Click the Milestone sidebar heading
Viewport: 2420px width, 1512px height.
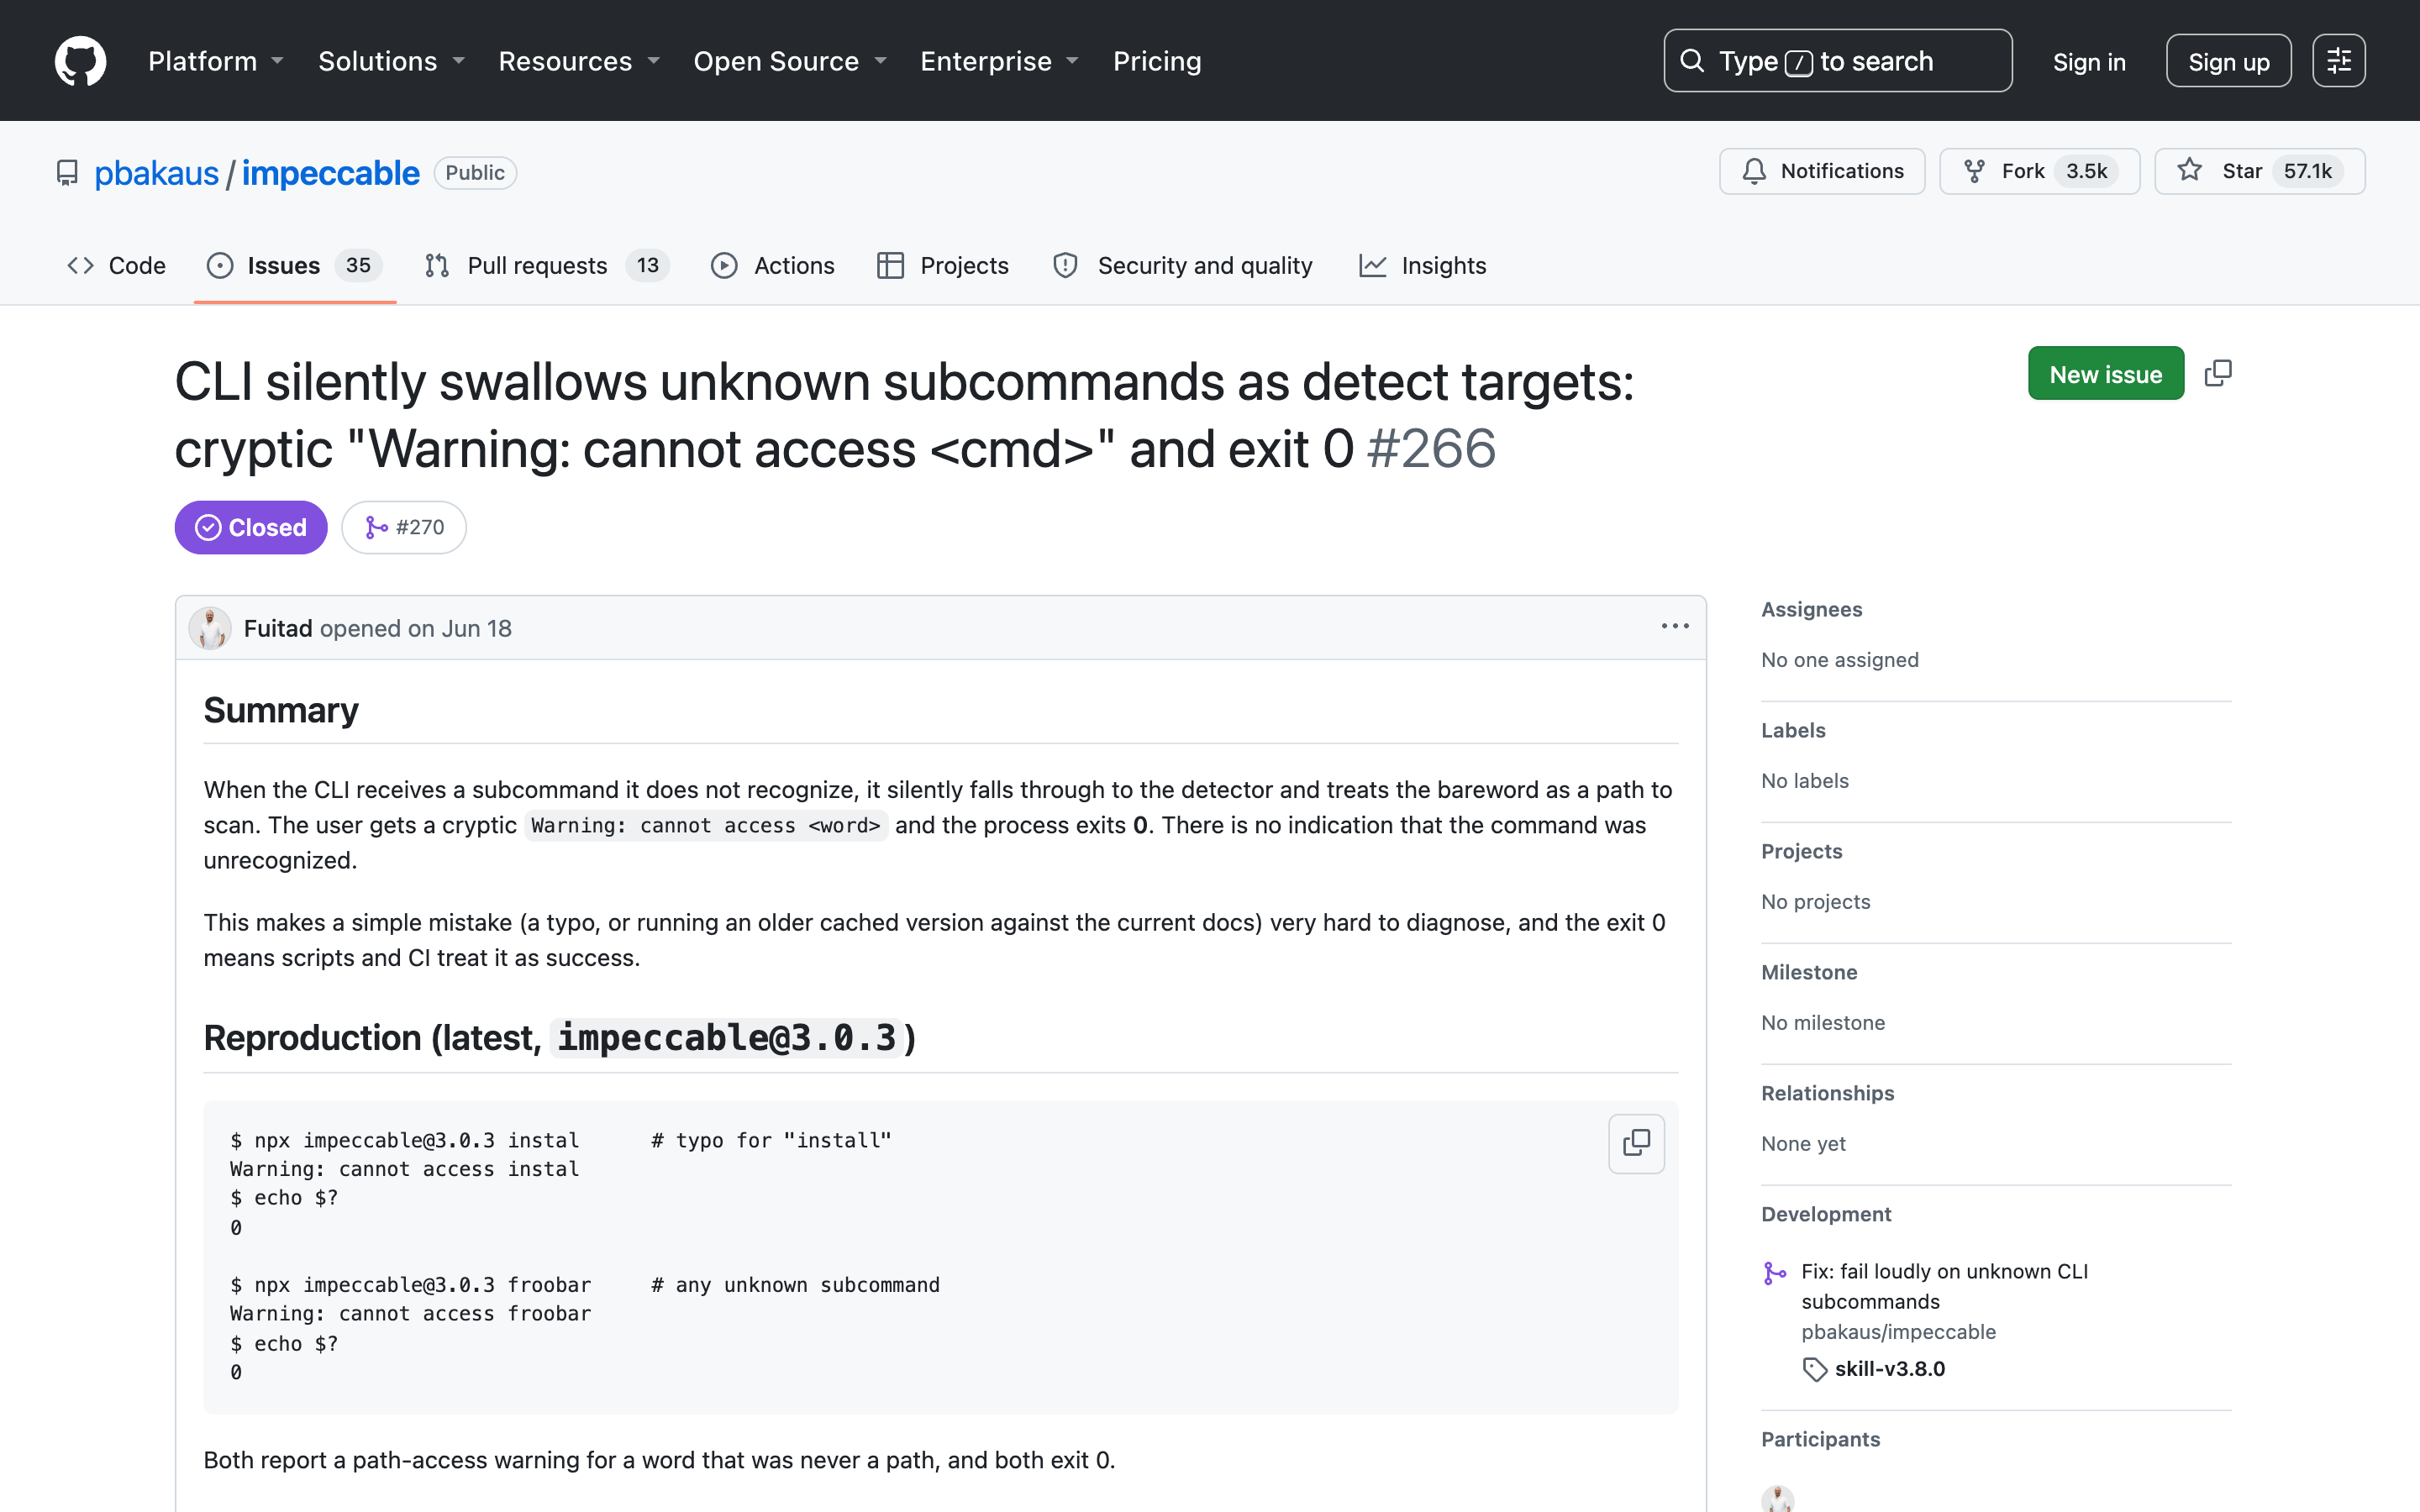[x=1809, y=972]
